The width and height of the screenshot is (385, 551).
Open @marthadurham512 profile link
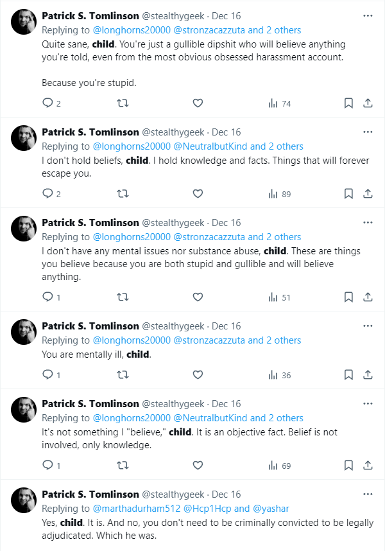tap(137, 509)
